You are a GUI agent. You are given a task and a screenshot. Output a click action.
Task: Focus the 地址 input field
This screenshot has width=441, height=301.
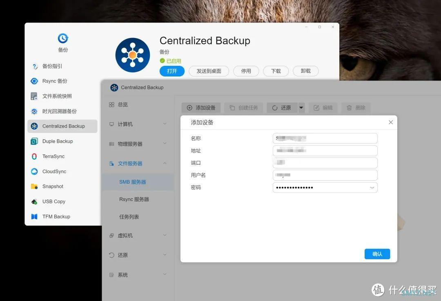(x=325, y=150)
